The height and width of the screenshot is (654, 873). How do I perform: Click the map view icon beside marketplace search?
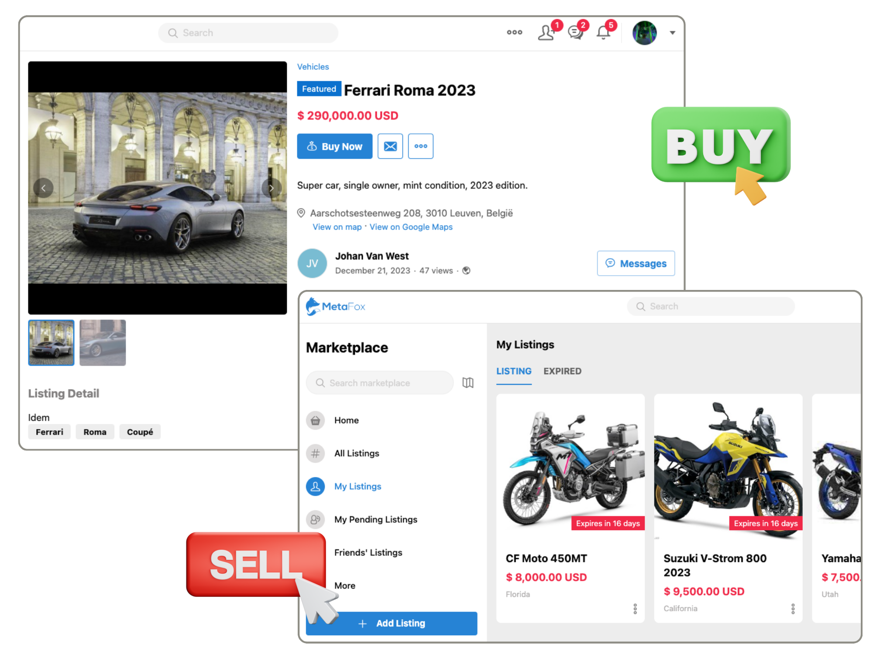[x=468, y=383]
